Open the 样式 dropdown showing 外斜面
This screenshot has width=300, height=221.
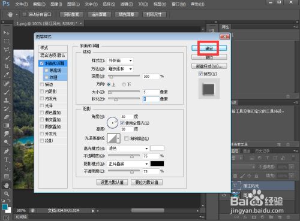120,60
